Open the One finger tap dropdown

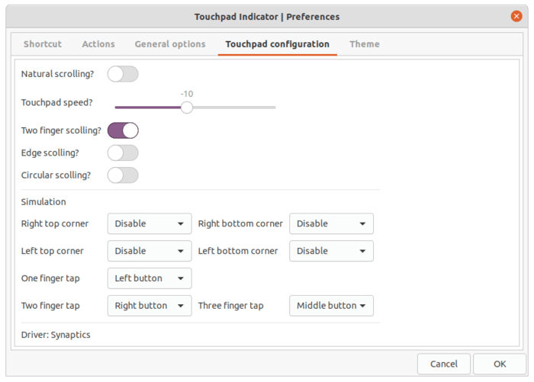coord(150,278)
